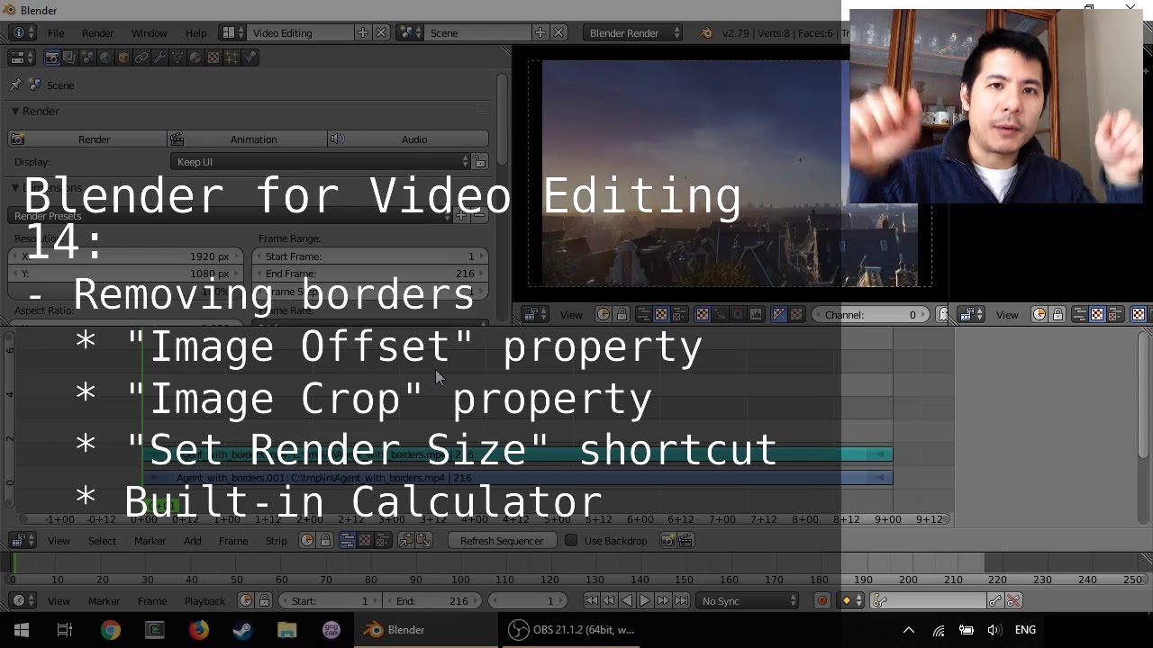
Task: Open the Mesh Data triangle tab
Action: pyautogui.click(x=177, y=58)
